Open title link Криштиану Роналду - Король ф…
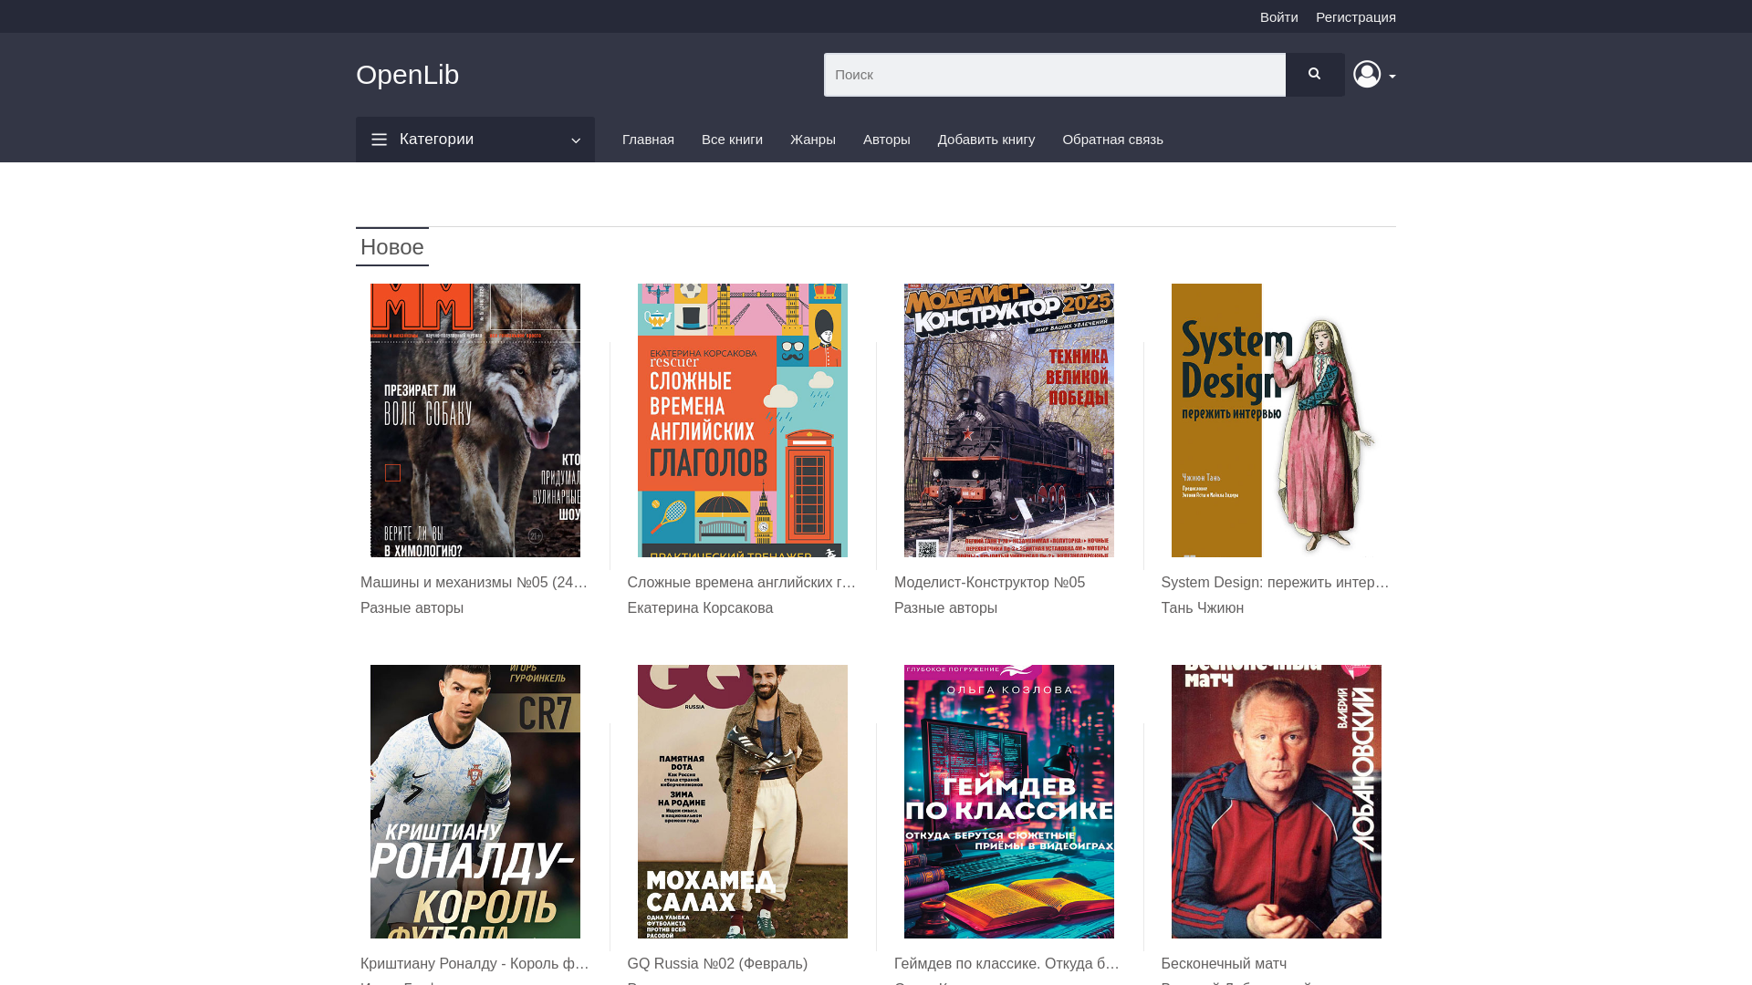The width and height of the screenshot is (1752, 985). click(475, 964)
